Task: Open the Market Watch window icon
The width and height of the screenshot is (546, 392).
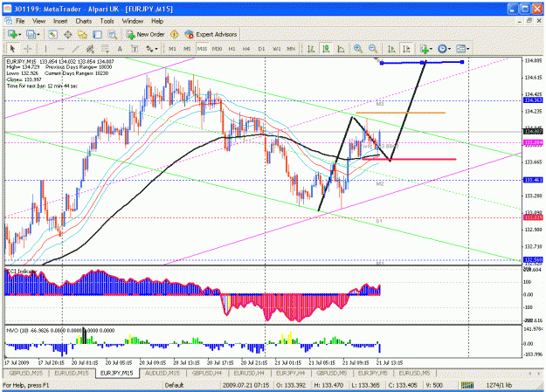Action: tap(53, 34)
